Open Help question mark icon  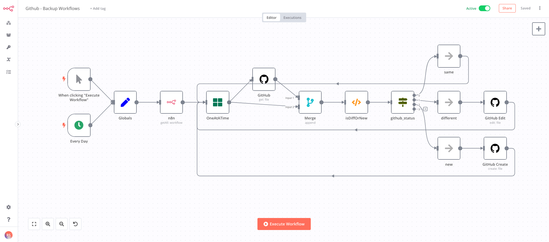9,219
